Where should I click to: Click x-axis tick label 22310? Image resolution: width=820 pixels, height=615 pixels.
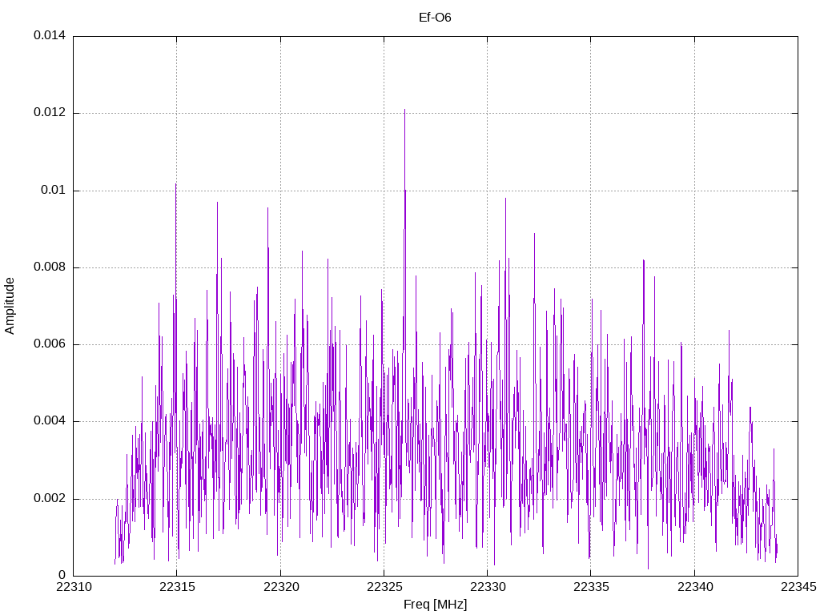[x=74, y=587]
